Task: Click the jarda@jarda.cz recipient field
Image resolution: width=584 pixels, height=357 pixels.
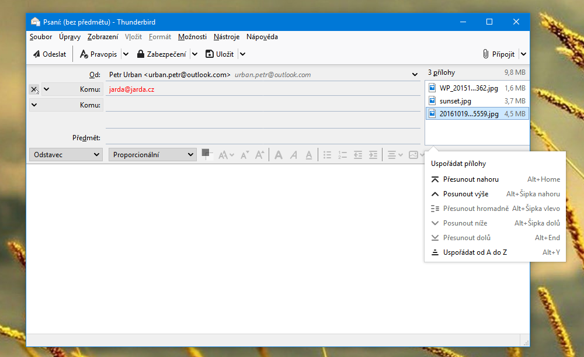Action: click(263, 89)
